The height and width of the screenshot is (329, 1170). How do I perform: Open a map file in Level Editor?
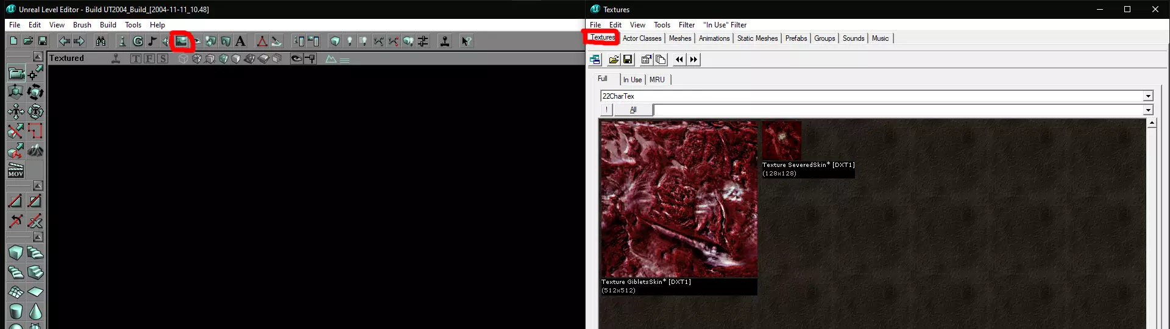coord(28,41)
